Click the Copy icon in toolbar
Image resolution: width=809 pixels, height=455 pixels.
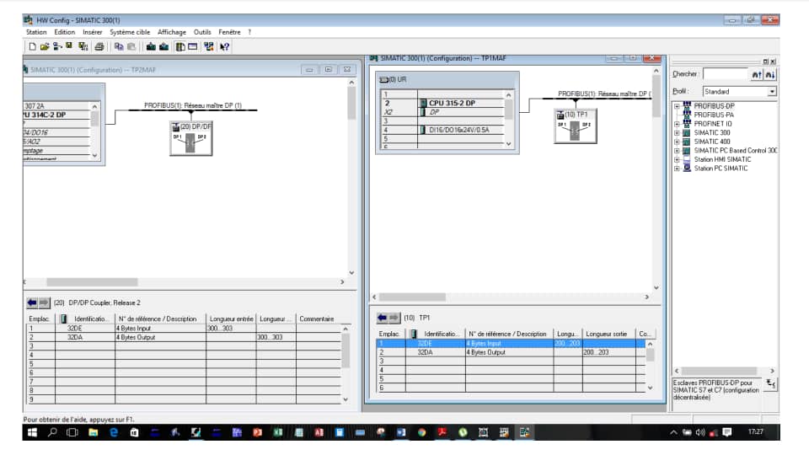(x=119, y=46)
